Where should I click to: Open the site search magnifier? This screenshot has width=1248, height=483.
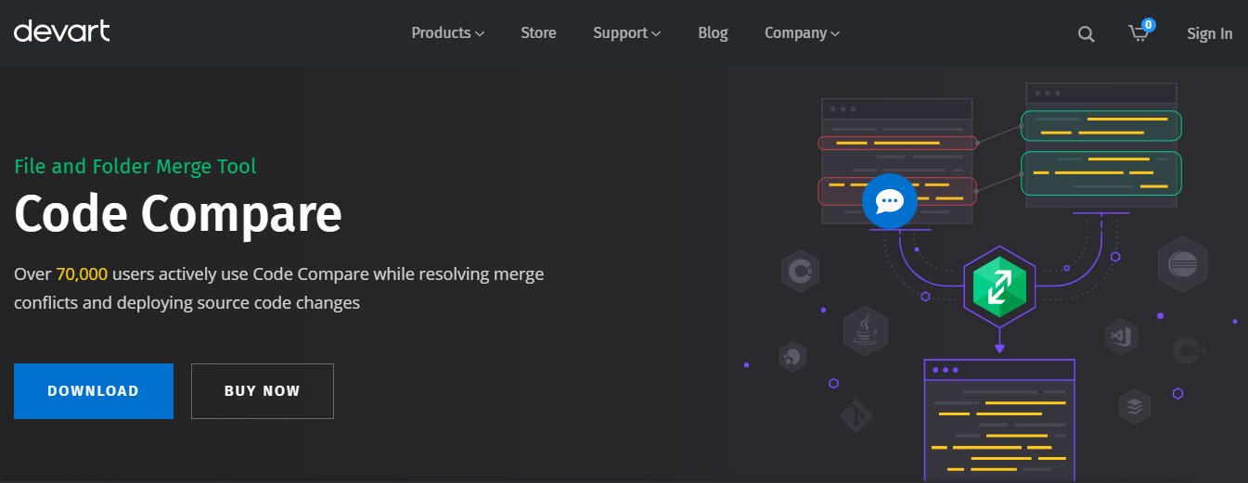1086,34
